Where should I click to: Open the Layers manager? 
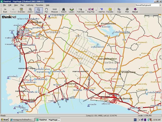point(71,10)
